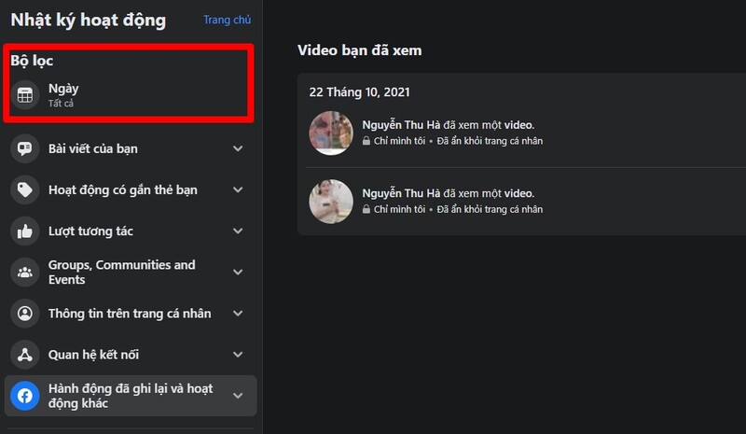Click Chỉ mình tôi privacy text in second entry
746x434 pixels.
(x=399, y=209)
